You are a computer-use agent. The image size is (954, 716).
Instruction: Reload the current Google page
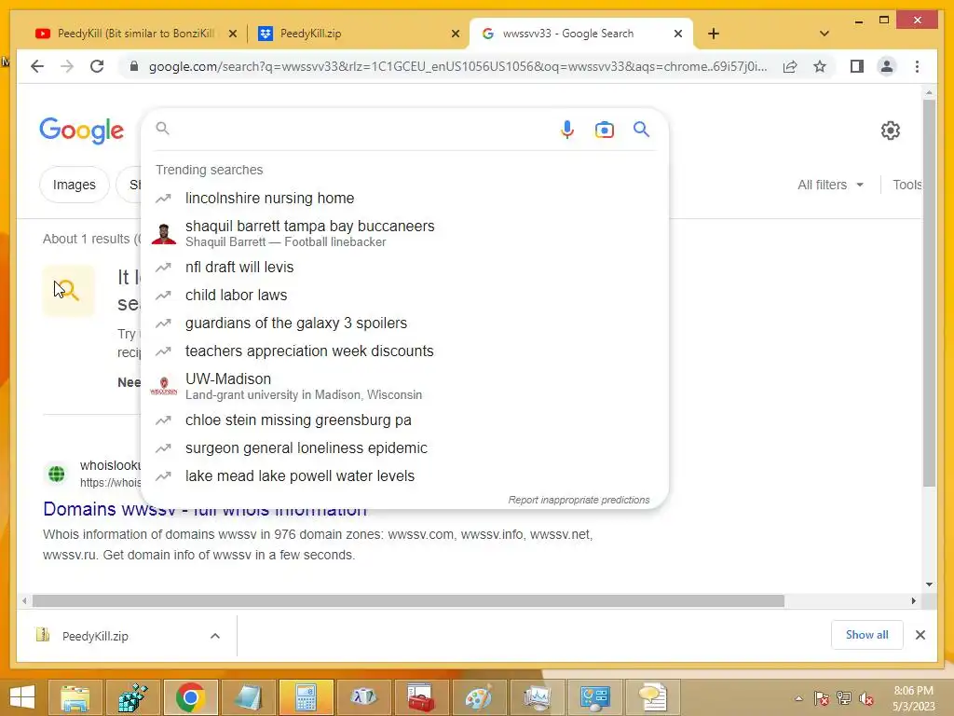pyautogui.click(x=97, y=66)
